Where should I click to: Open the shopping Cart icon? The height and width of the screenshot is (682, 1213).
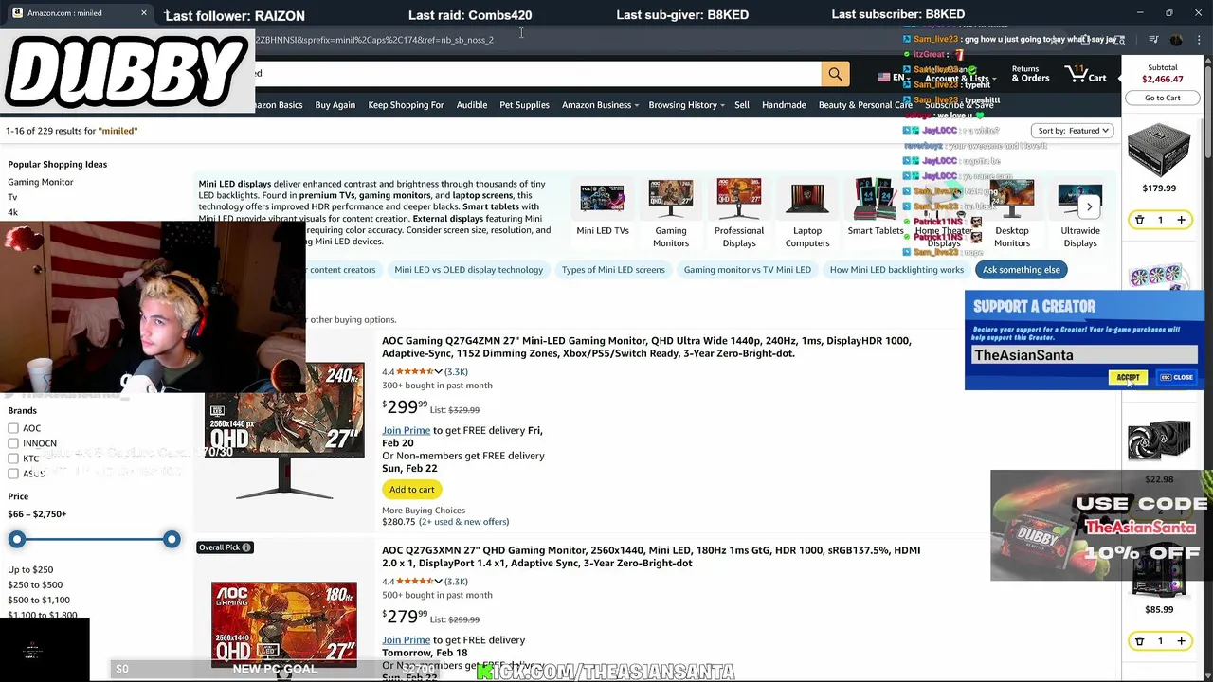[x=1086, y=75]
